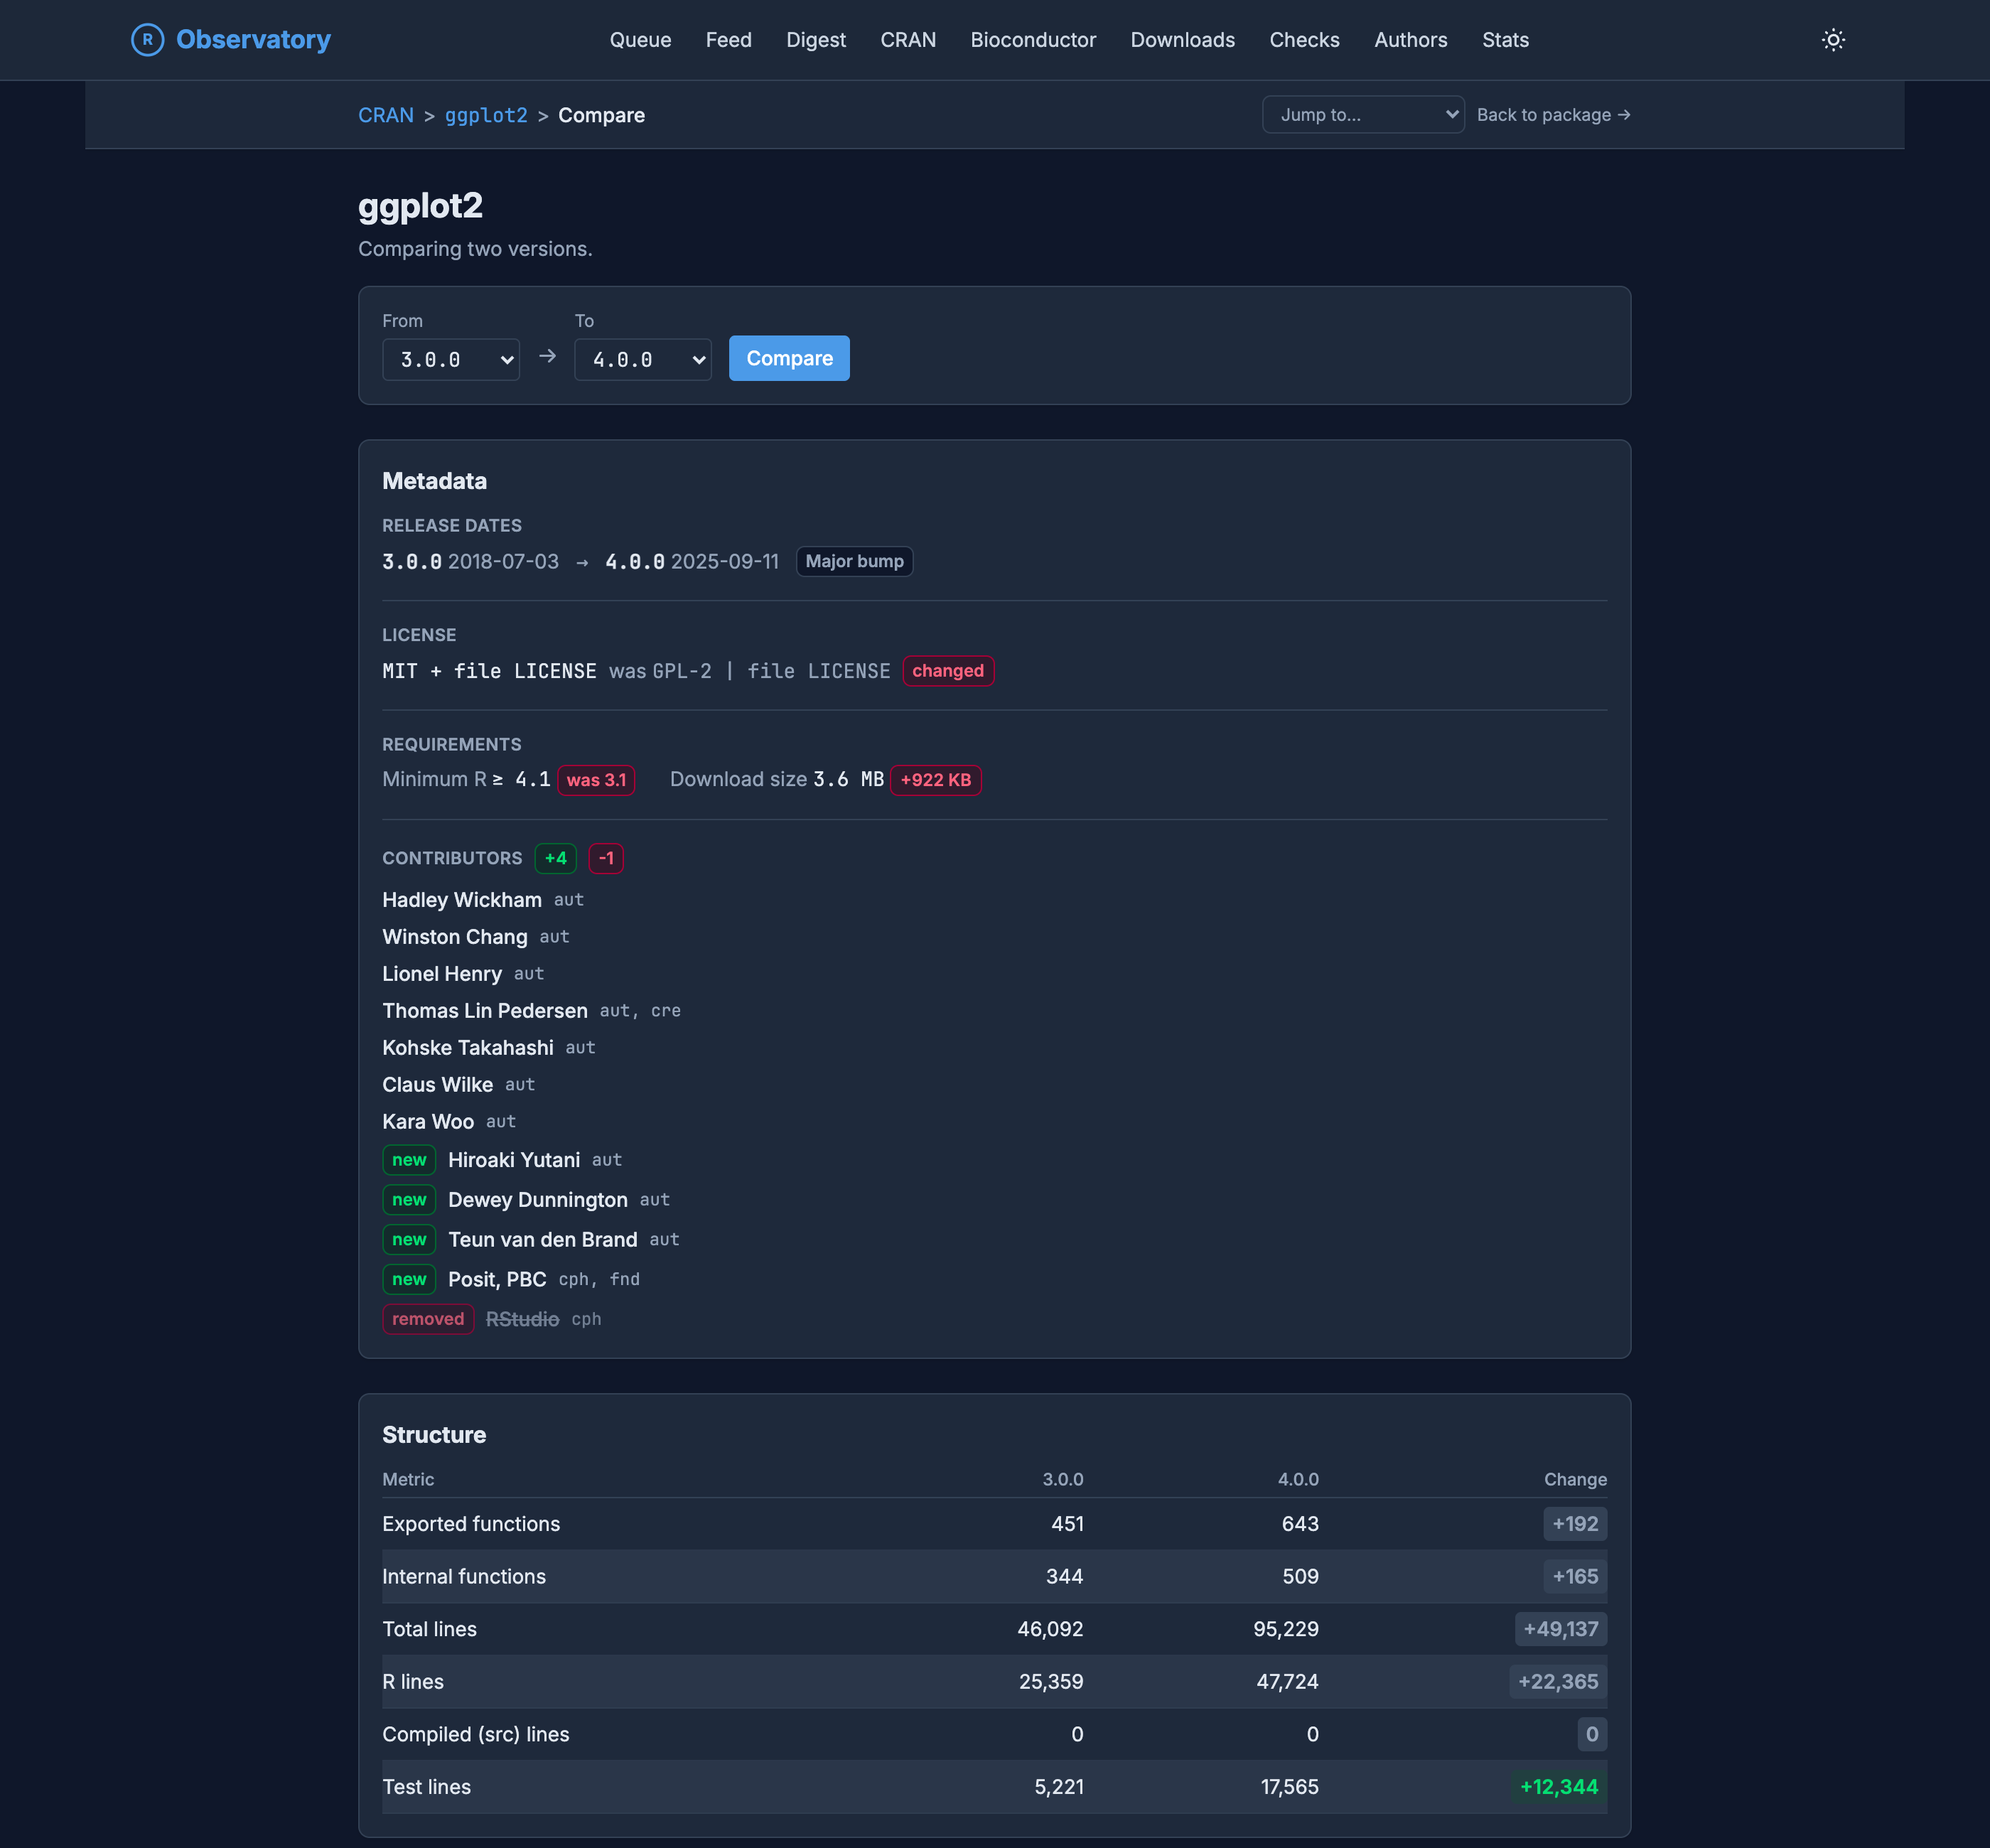Open the Feed nav item

pyautogui.click(x=728, y=40)
